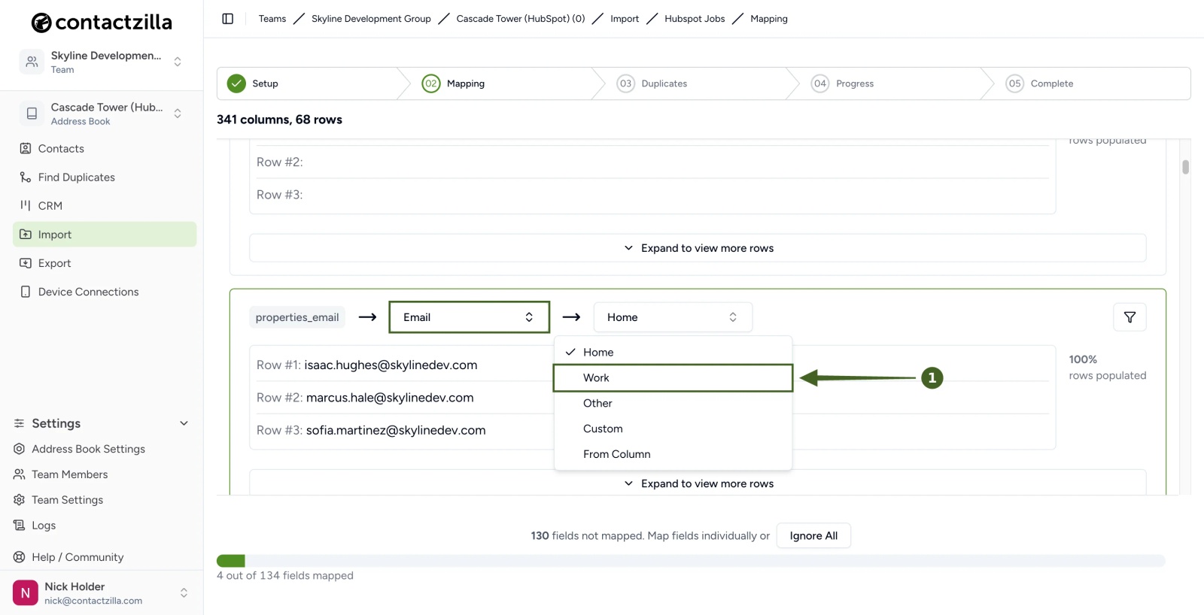Open the Email field type dropdown
Viewport: 1204px width, 615px height.
(470, 317)
